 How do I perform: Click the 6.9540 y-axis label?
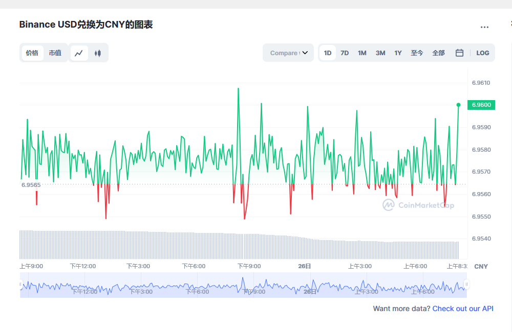coord(481,239)
